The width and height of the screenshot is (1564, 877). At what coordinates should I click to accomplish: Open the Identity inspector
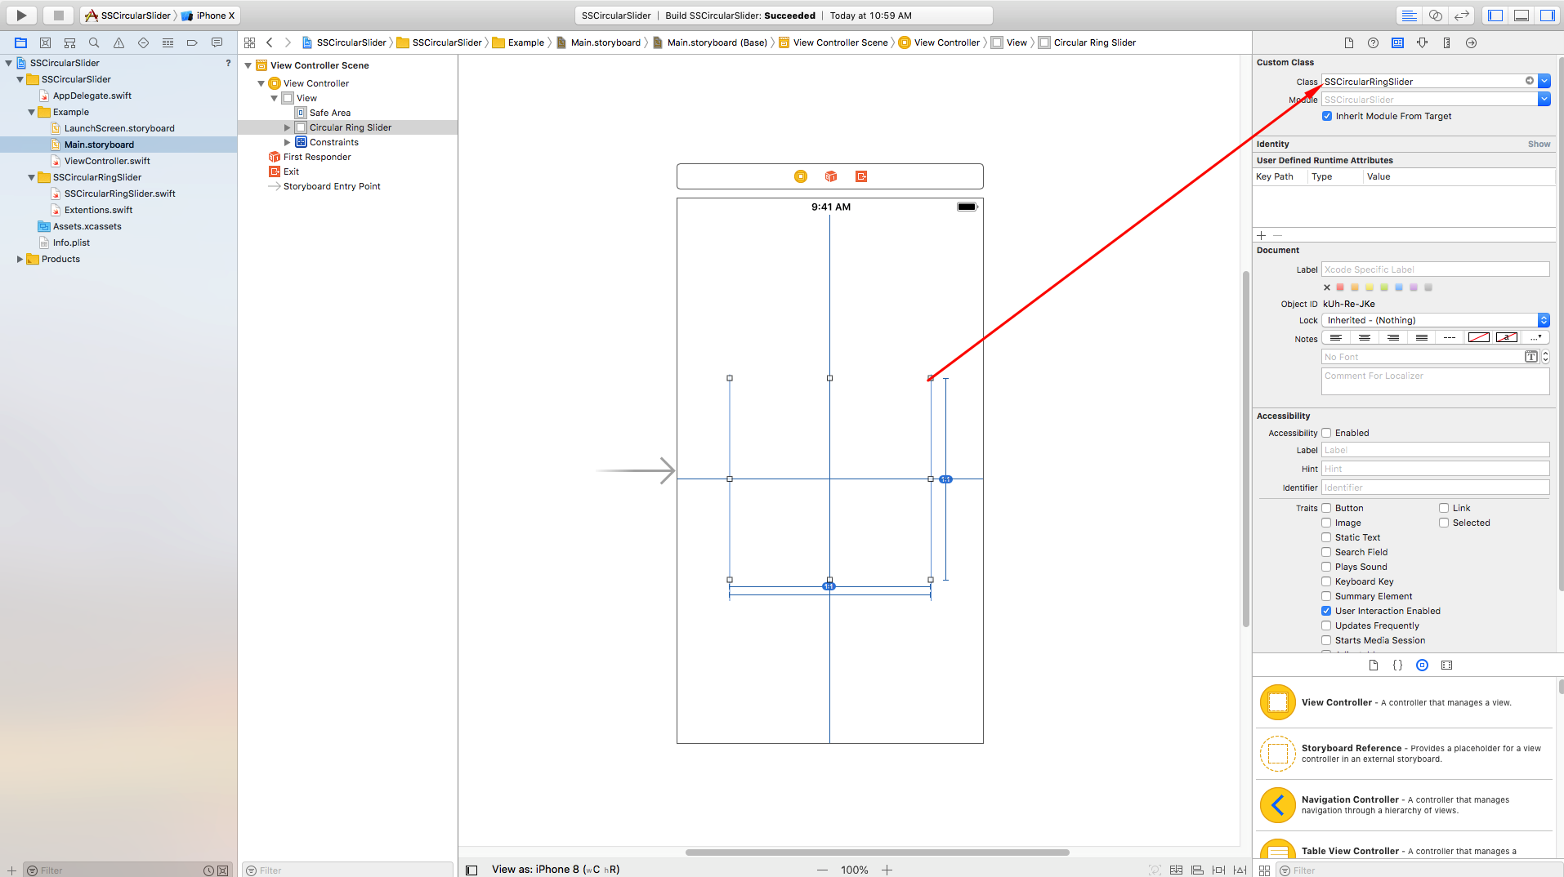click(1398, 43)
